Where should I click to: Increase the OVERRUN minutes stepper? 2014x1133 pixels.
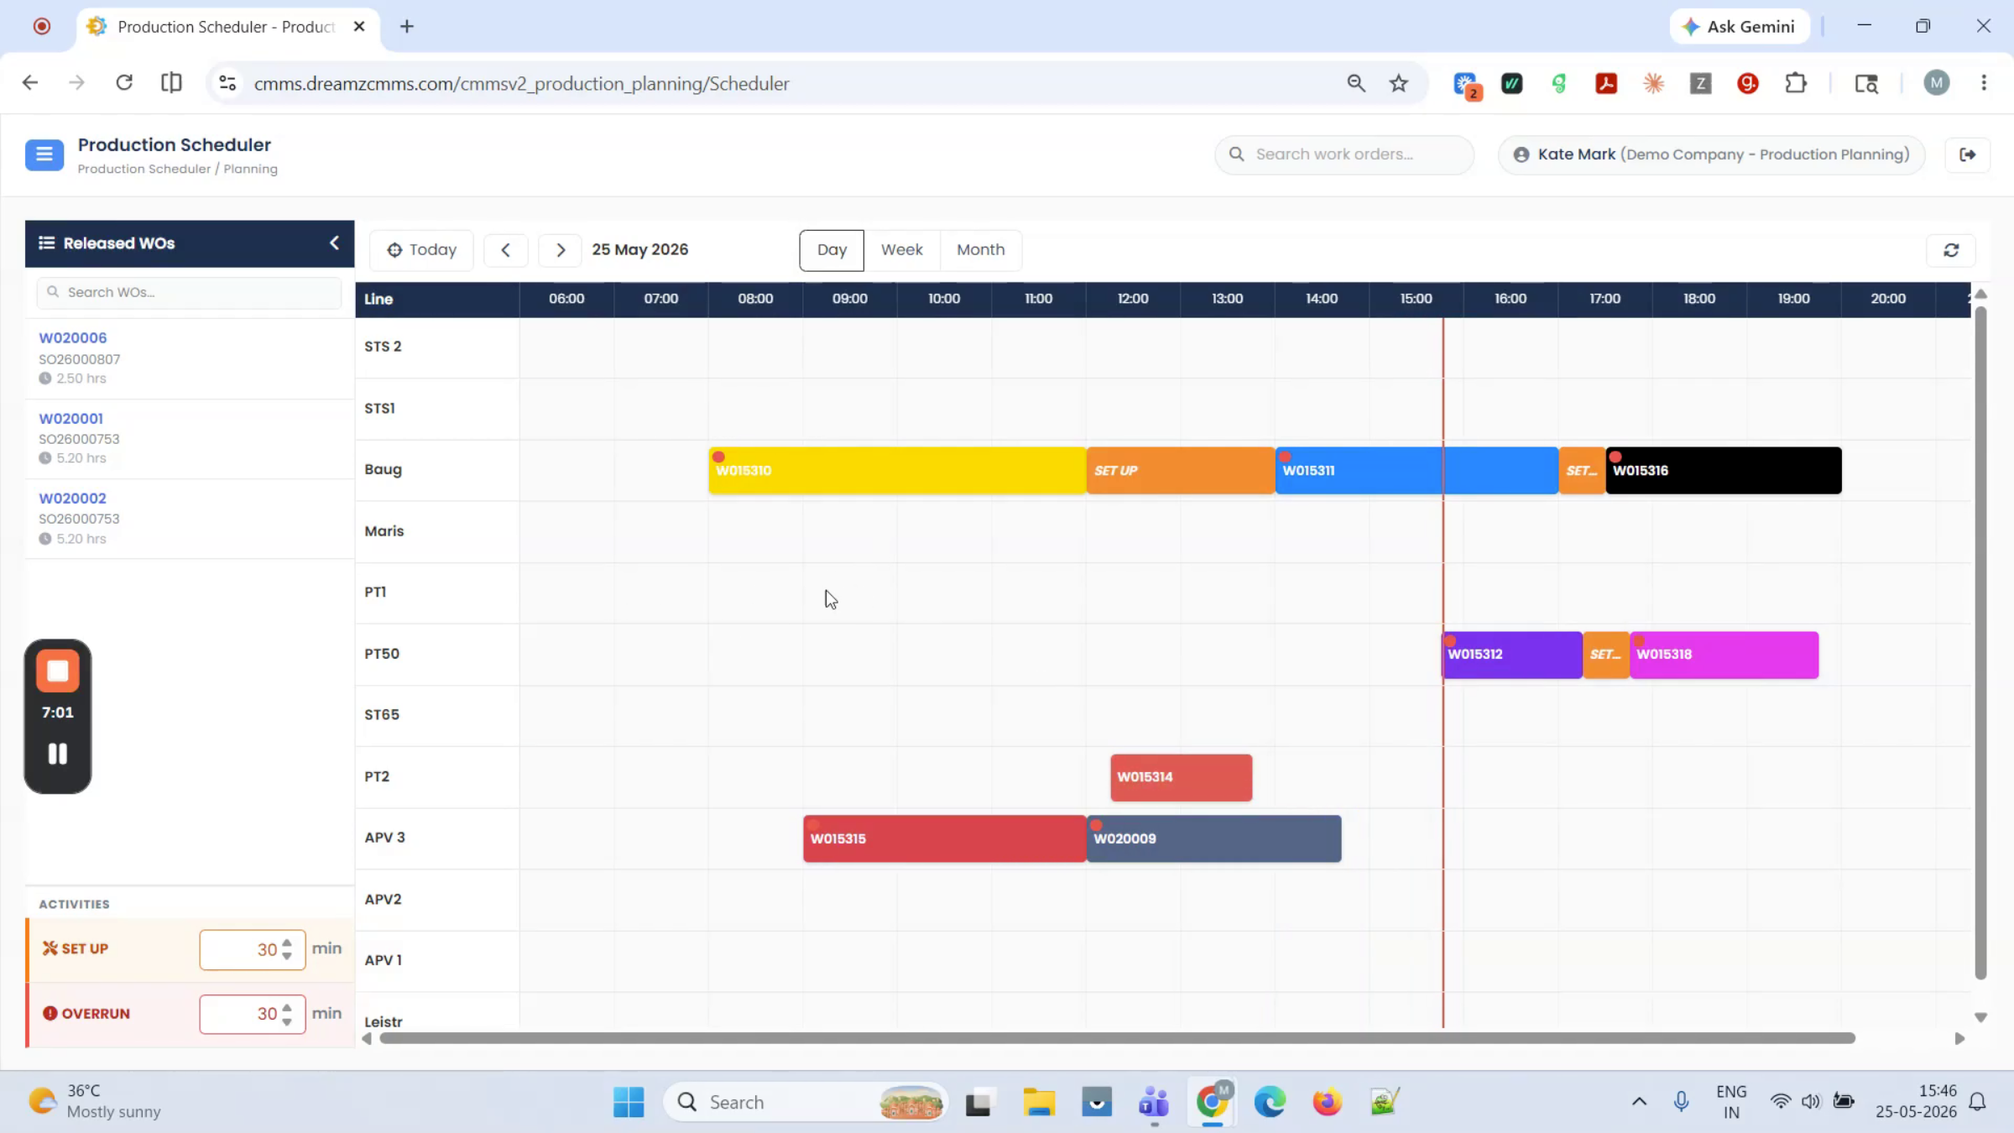[287, 1007]
